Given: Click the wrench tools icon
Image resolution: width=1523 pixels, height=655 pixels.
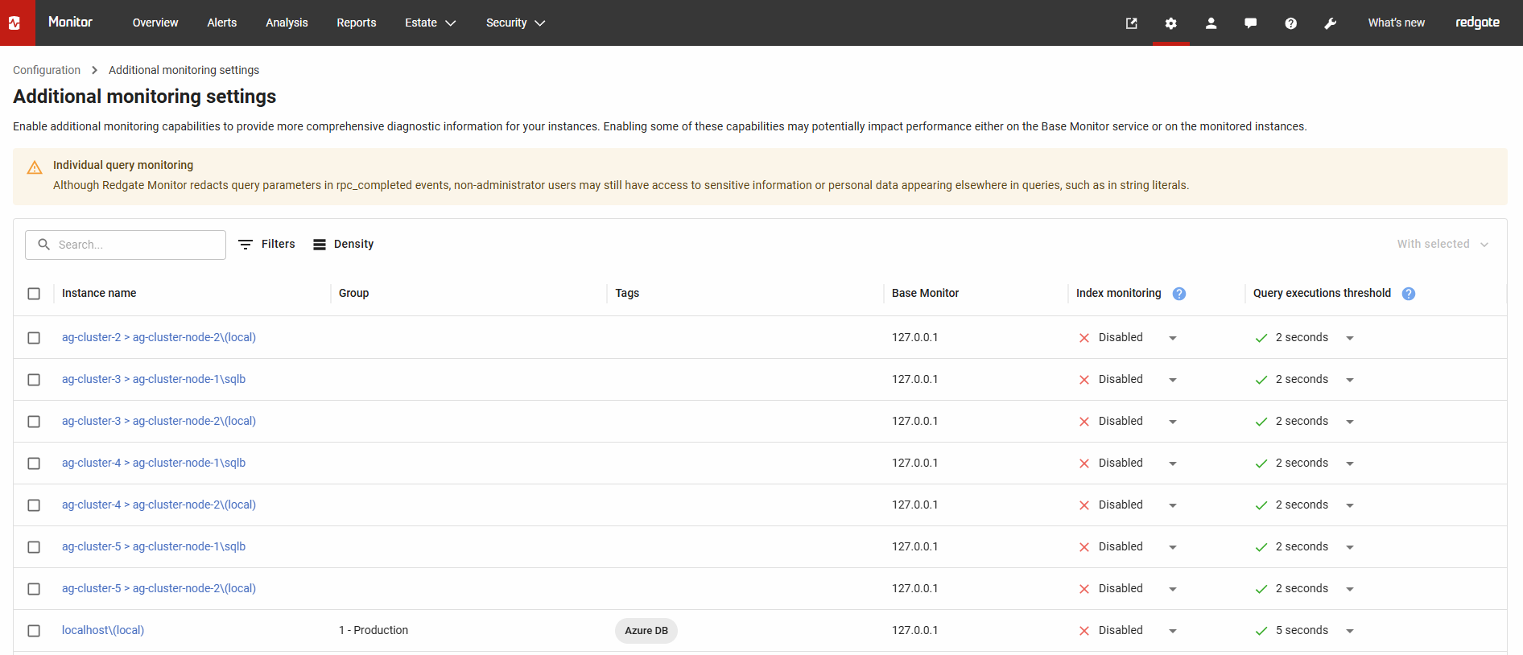Looking at the screenshot, I should 1330,23.
